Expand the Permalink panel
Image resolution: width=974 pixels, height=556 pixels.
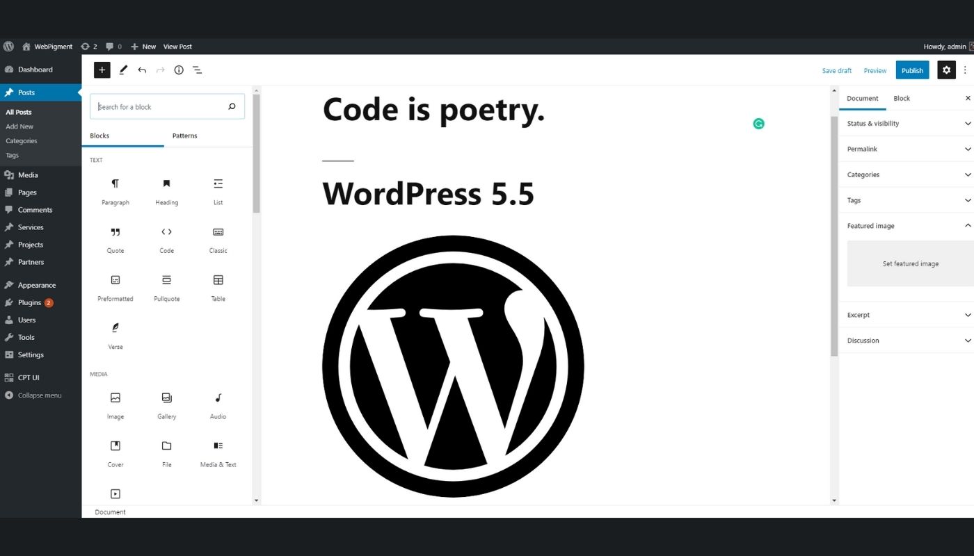[x=907, y=149]
